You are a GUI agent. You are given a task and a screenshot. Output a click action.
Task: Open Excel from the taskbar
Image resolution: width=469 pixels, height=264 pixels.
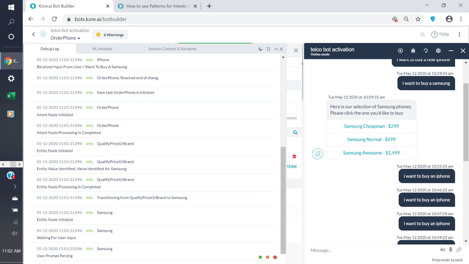pyautogui.click(x=11, y=96)
